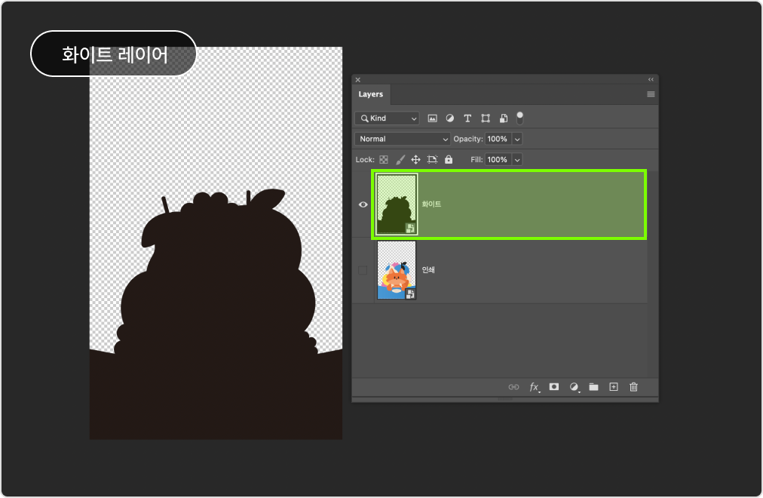Click the 화이트 layer thumbnail
Screen dimensions: 763x498
point(396,204)
